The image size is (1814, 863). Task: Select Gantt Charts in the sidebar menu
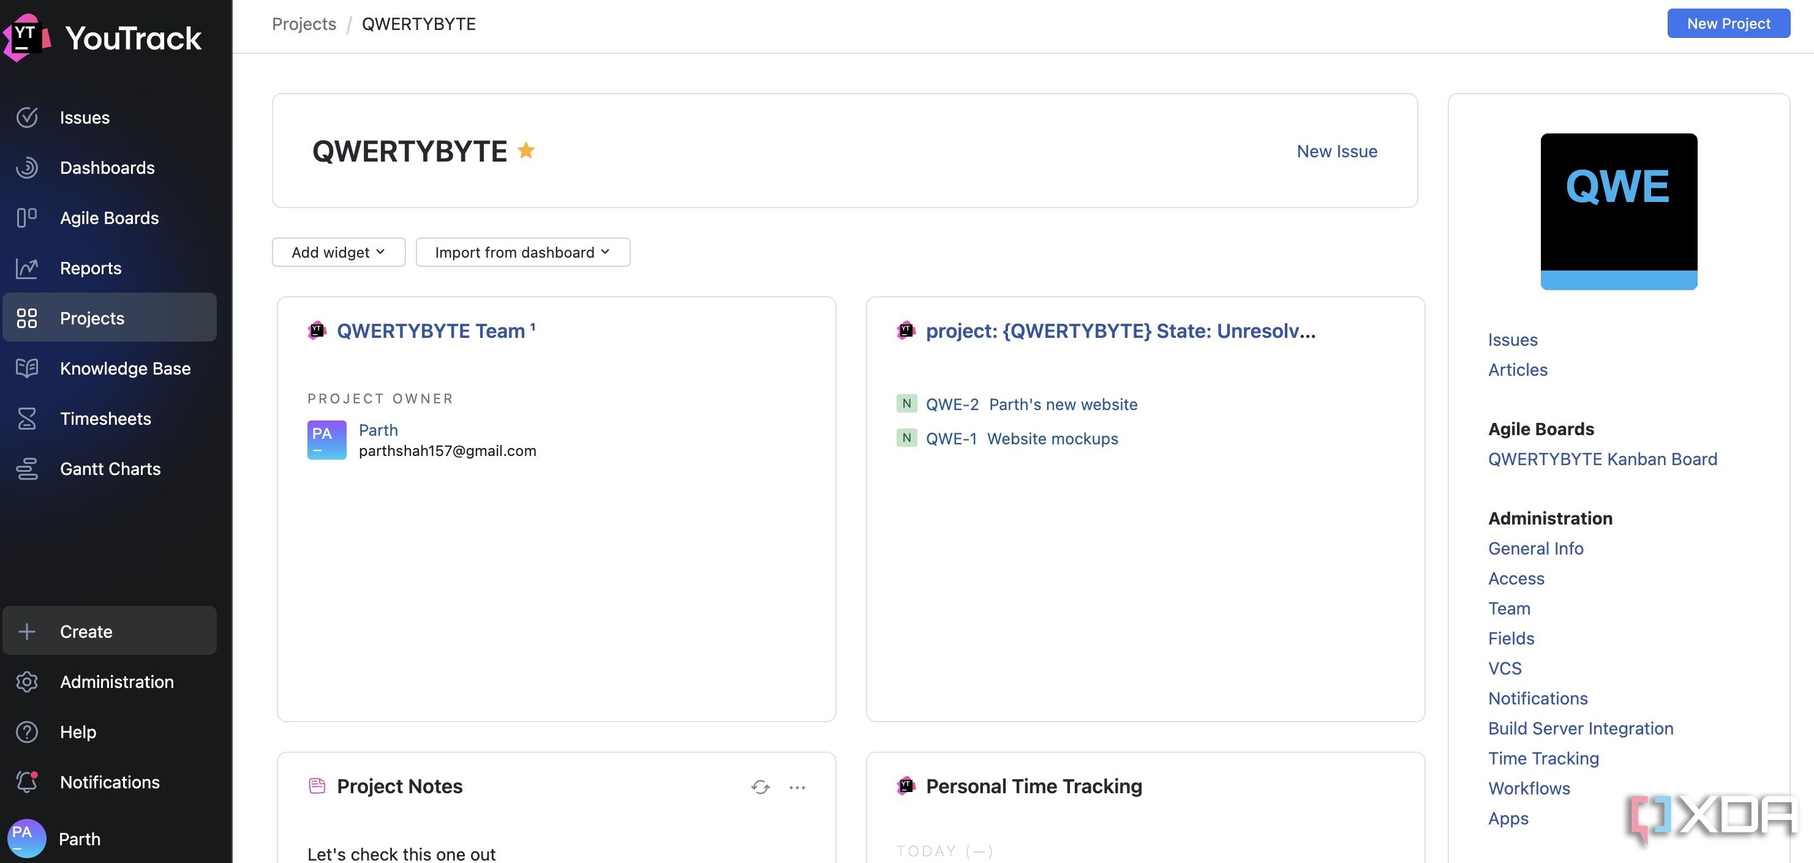click(110, 469)
